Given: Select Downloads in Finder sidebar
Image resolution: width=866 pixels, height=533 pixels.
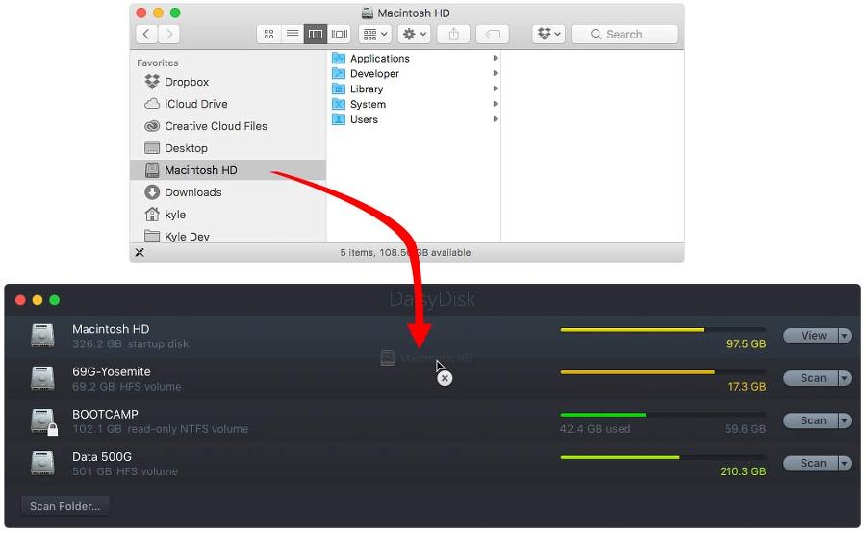Looking at the screenshot, I should (228, 192).
